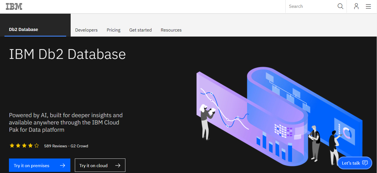Go to the Get started tab

(140, 30)
